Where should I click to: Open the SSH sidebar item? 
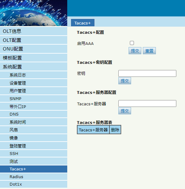point(34,153)
